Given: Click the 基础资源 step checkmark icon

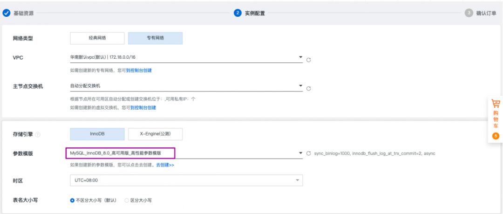Looking at the screenshot, I should coord(6,13).
